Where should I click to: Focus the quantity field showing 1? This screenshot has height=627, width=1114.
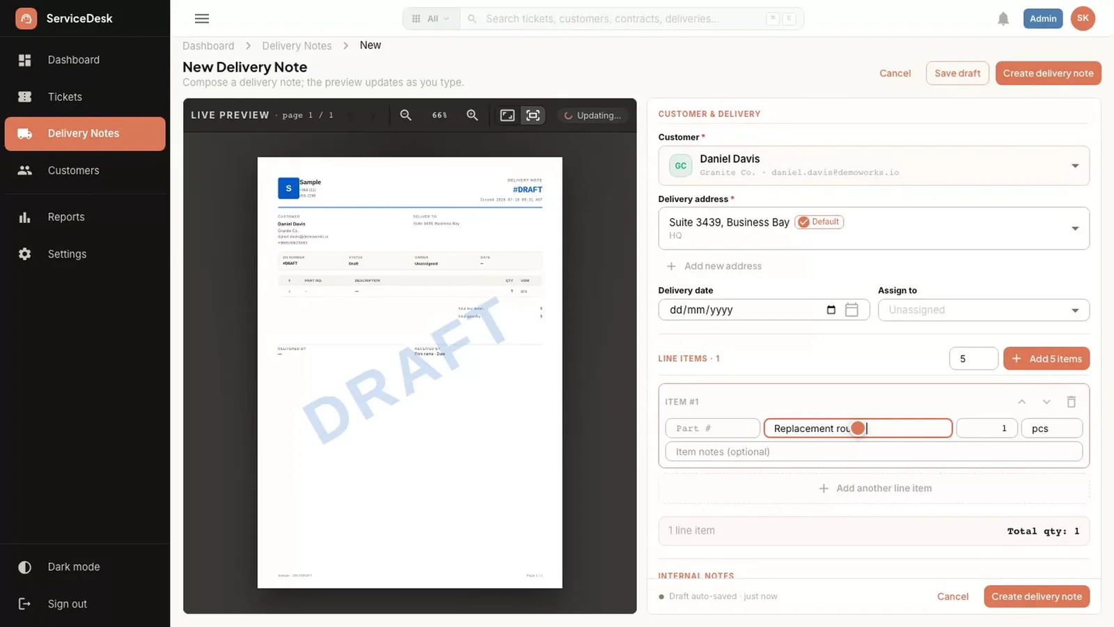point(987,428)
